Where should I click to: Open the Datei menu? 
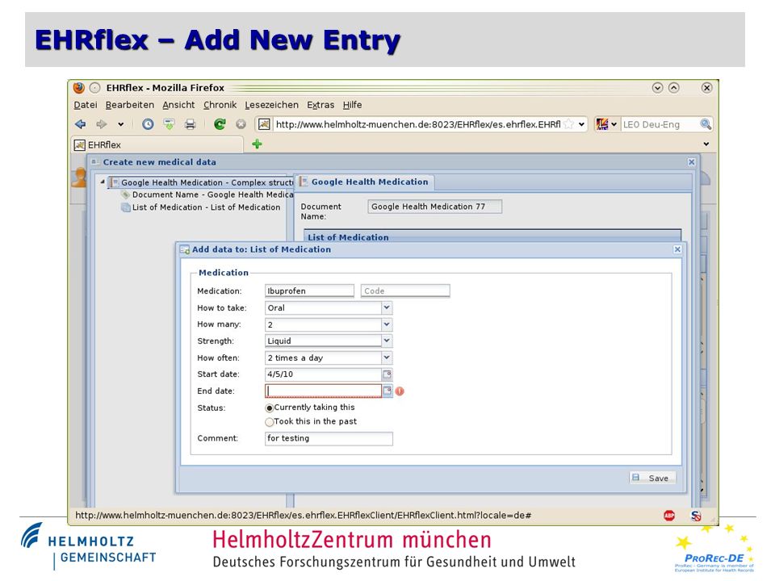pos(86,105)
